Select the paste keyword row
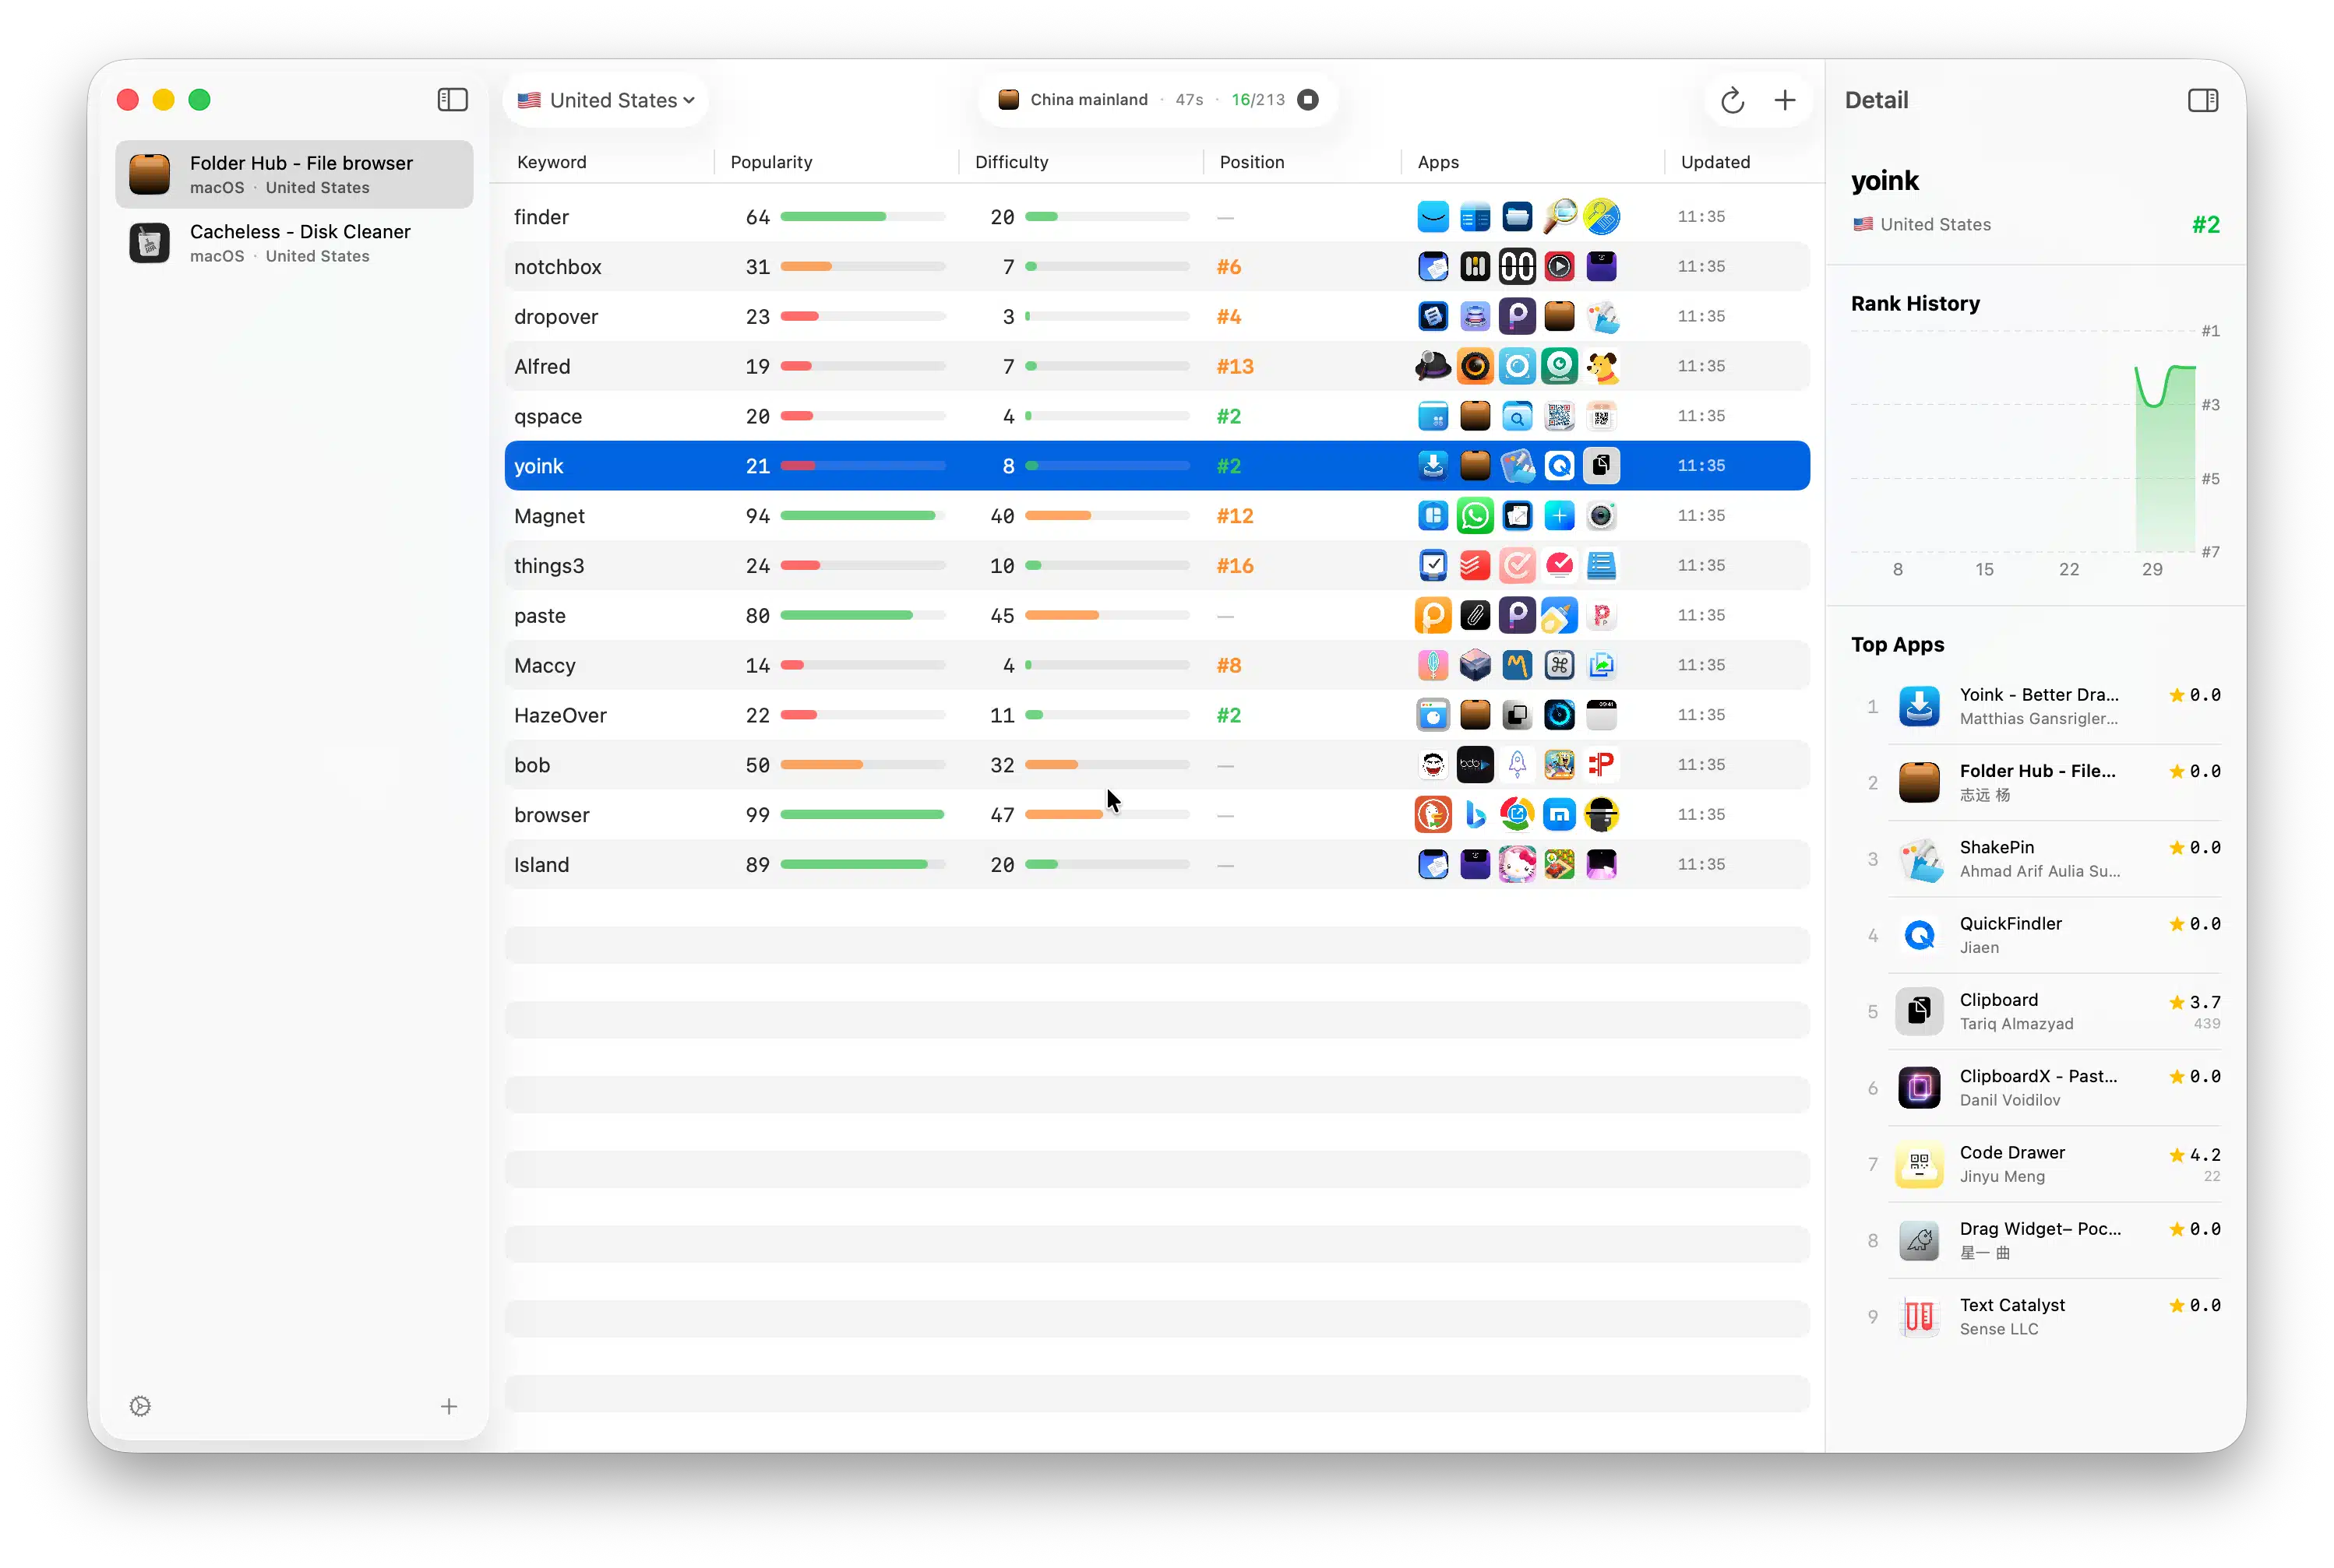Screen dimensions: 2334x1568 pyautogui.click(x=1157, y=616)
